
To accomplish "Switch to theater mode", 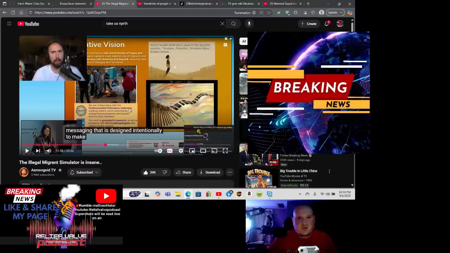I will pos(203,151).
